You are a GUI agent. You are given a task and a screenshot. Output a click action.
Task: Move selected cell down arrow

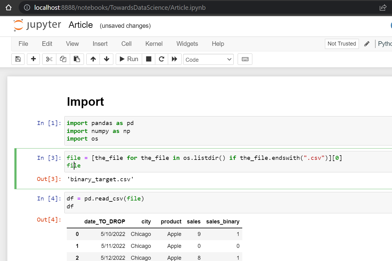click(x=107, y=59)
